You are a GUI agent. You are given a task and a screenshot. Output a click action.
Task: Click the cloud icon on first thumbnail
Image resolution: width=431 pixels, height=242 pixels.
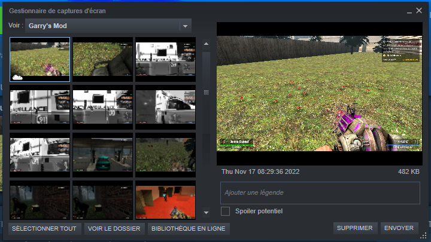coord(17,77)
